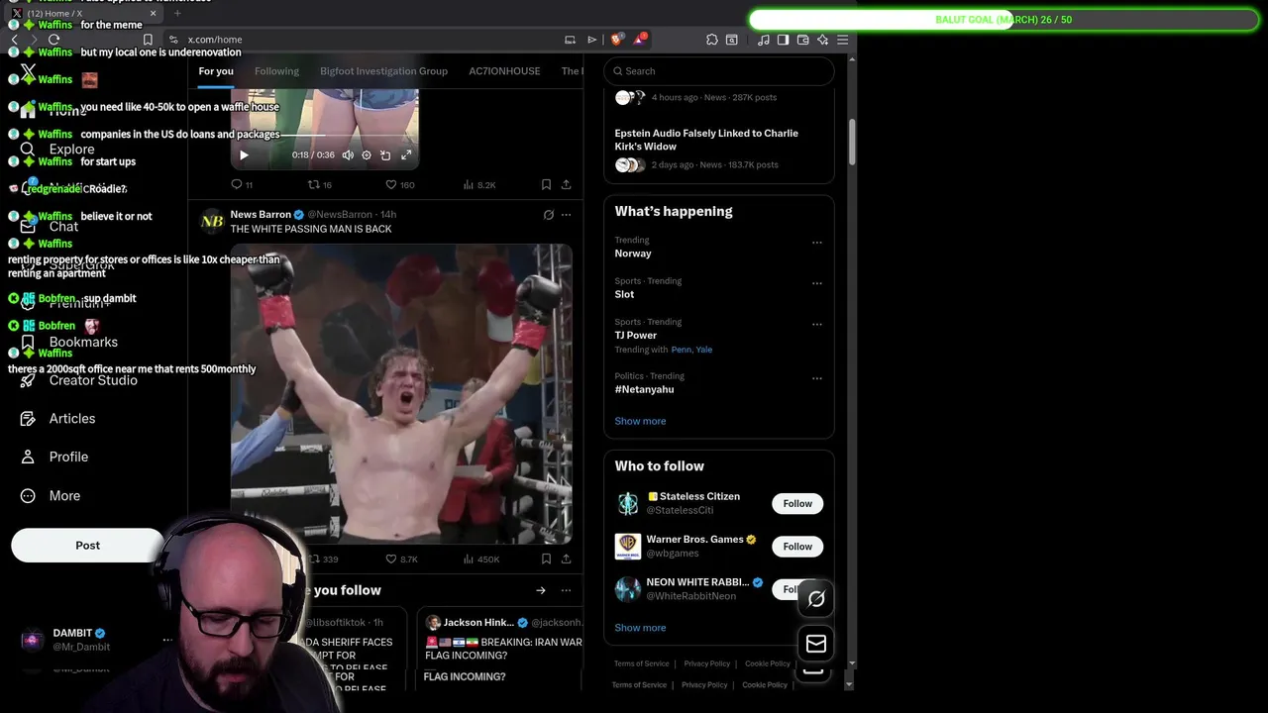The height and width of the screenshot is (713, 1268).
Task: Bookmark the News Barron boxing post
Action: [x=546, y=559]
